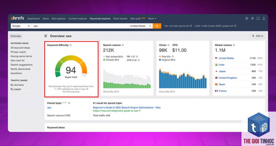
Task: Open All keyword ideas
Action: pyautogui.click(x=20, y=48)
